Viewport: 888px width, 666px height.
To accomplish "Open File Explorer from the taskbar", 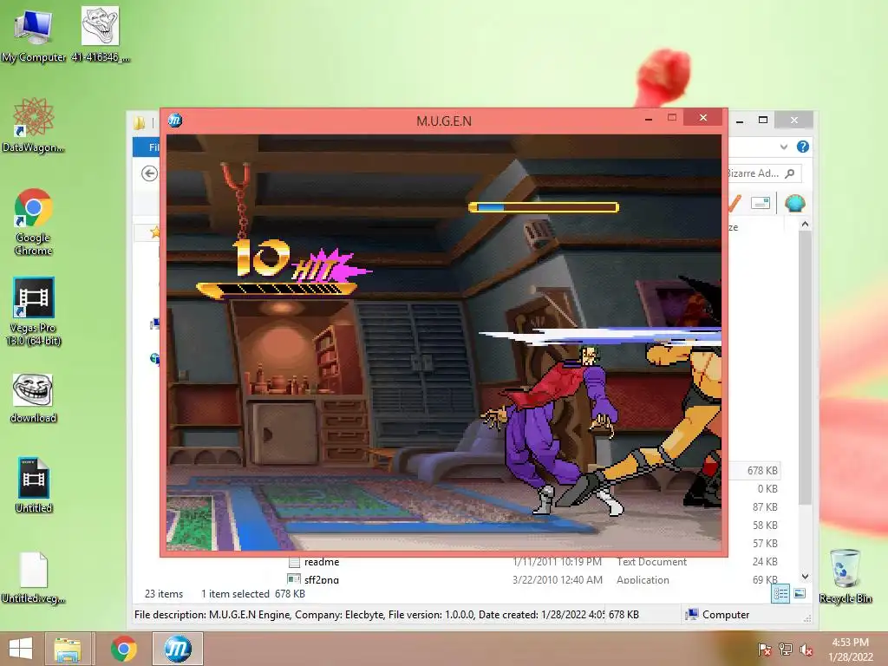I will (68, 649).
